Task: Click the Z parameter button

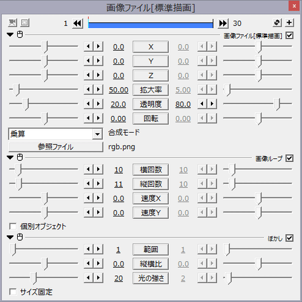Action: tap(150, 76)
